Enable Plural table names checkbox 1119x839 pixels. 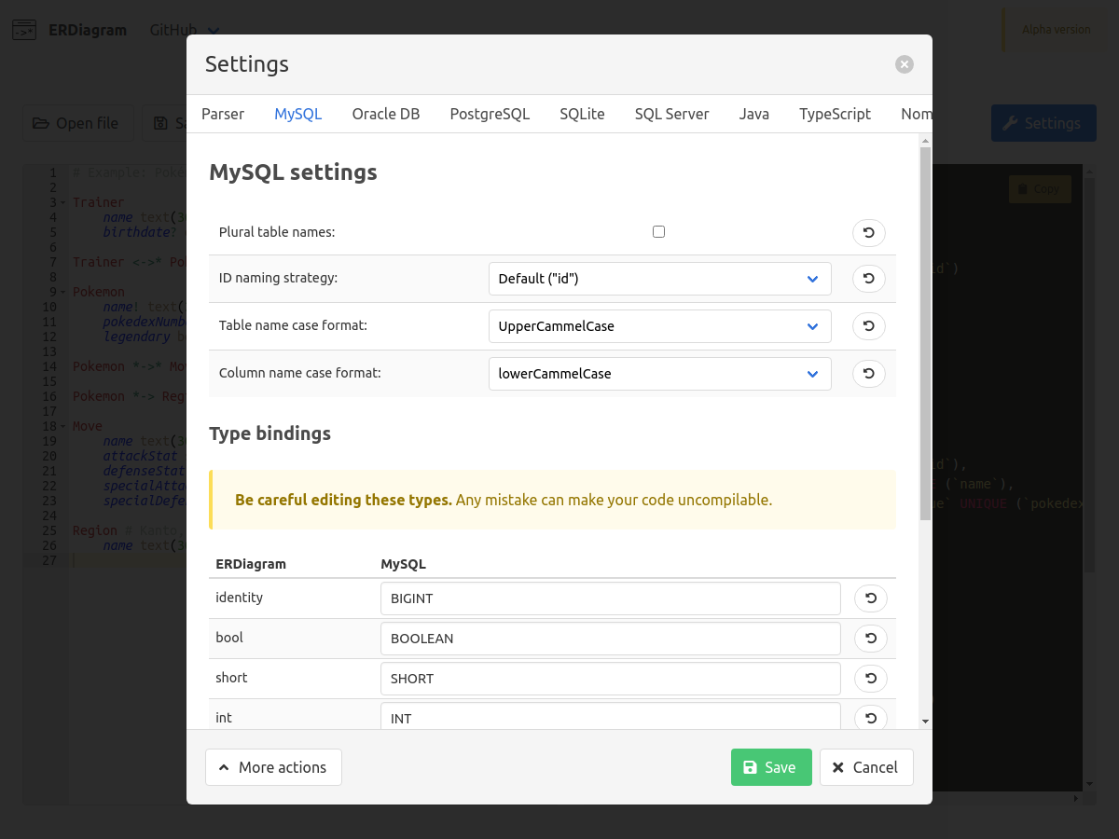tap(659, 232)
